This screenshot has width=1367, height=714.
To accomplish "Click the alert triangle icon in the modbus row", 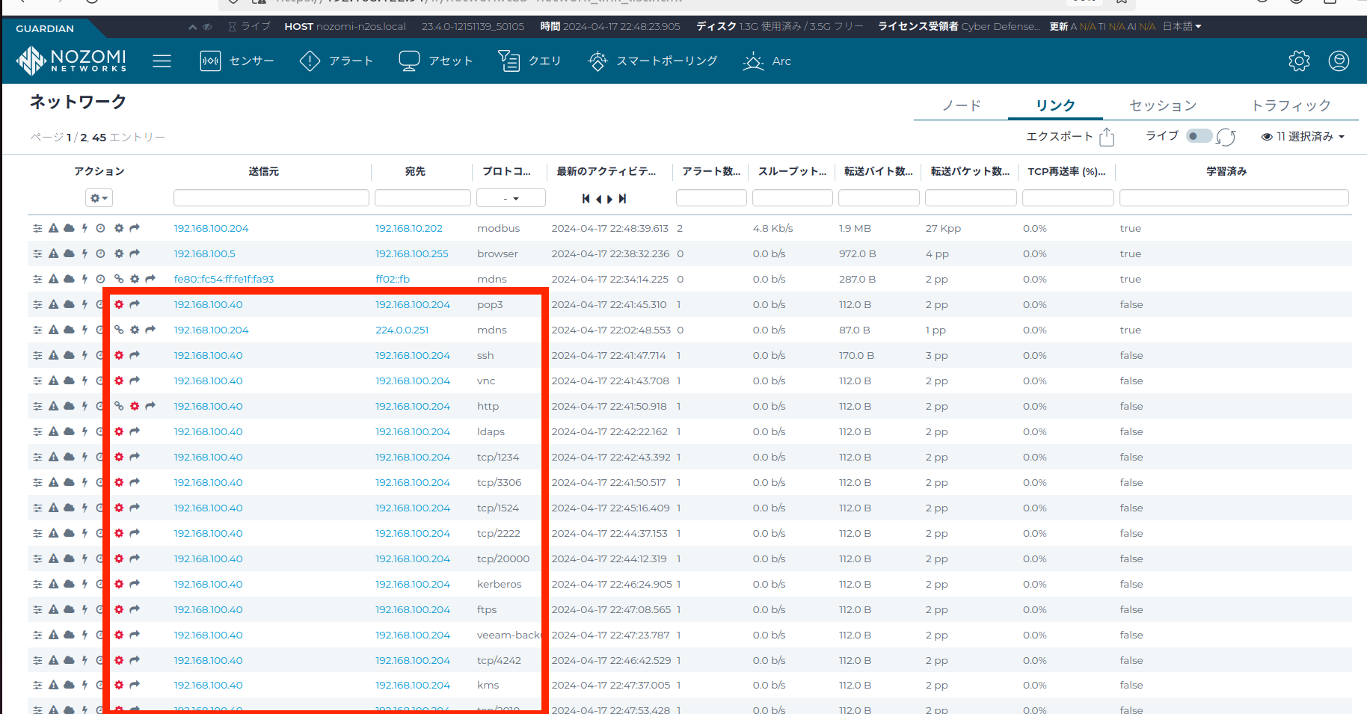I will coord(53,228).
